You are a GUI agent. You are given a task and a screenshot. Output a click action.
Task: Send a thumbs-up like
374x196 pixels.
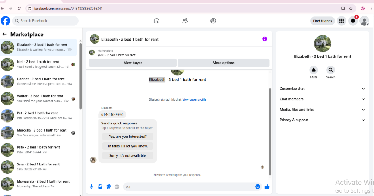[267, 187]
